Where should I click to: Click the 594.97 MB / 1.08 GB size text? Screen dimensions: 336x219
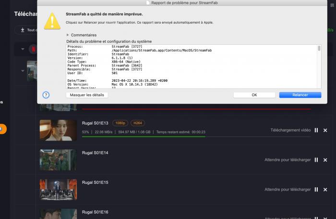pos(134,132)
